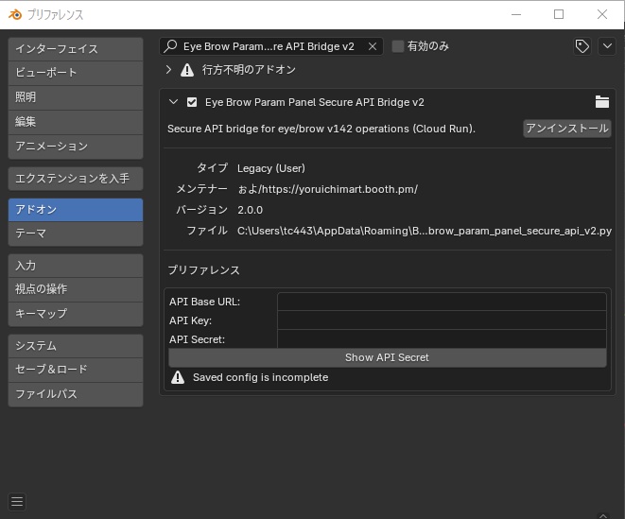Open the ファイルパス tab
The width and height of the screenshot is (625, 519).
(x=76, y=394)
